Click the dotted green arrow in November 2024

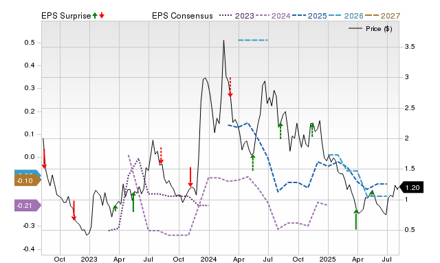312,130
